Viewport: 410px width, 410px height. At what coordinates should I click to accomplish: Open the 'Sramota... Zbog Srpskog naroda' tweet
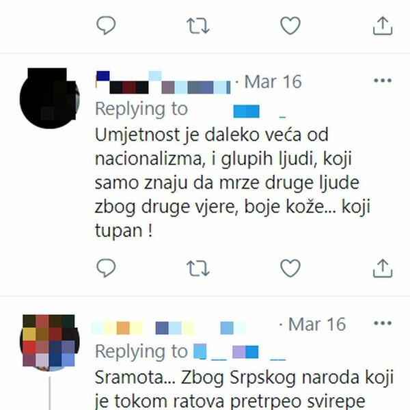tap(244, 389)
